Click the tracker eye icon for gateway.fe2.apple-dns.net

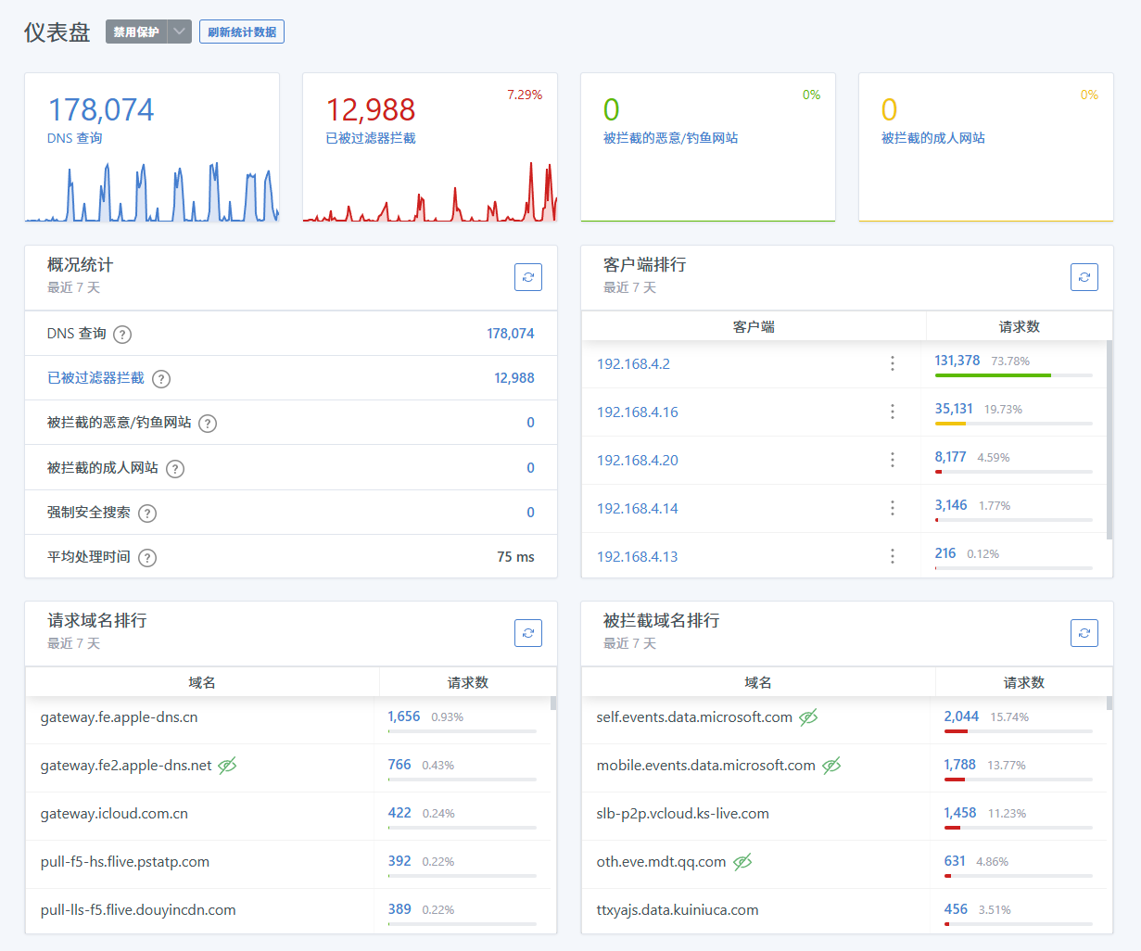[x=227, y=766]
